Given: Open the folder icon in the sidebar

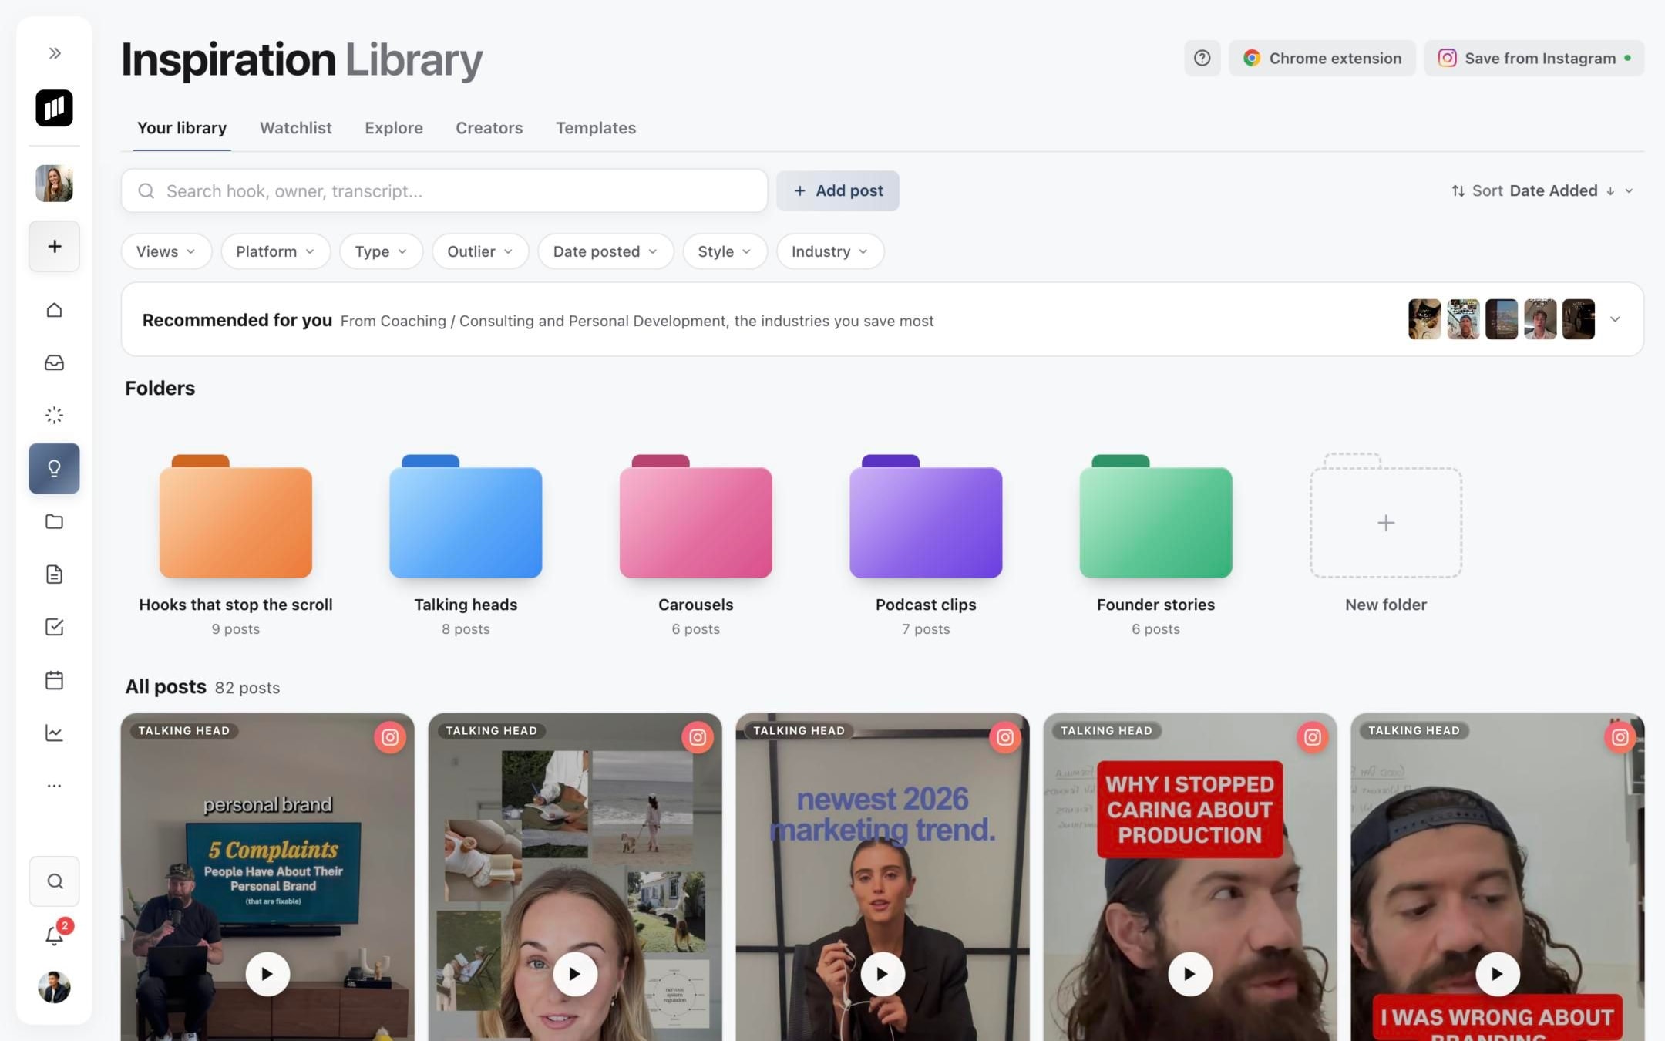Looking at the screenshot, I should 54,521.
